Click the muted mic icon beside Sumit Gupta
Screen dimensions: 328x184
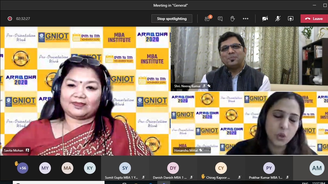[x=143, y=177]
